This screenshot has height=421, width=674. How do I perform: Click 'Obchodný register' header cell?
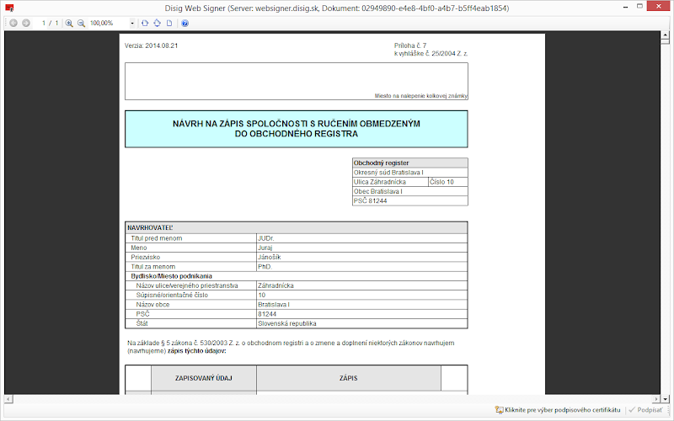[410, 163]
